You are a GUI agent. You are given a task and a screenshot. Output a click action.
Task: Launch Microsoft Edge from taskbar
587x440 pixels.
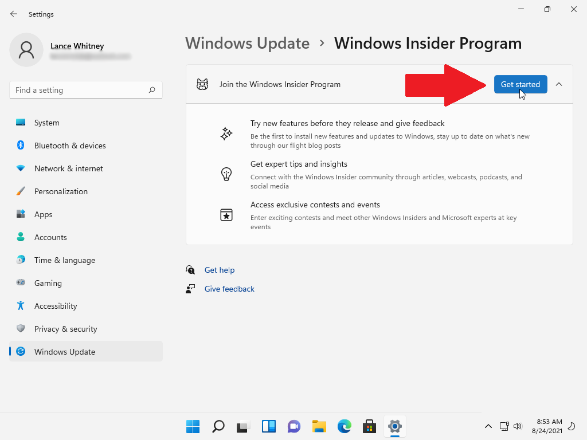click(345, 426)
